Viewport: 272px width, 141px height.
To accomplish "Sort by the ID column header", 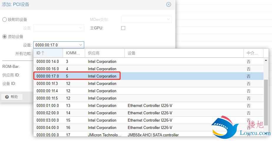I will 48,53.
